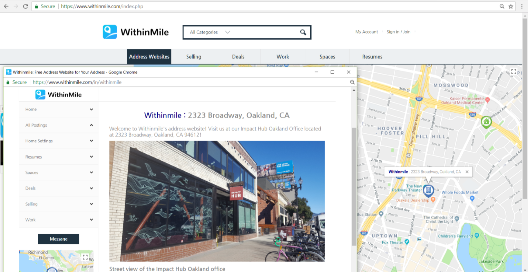
Task: Click the MOSSWOOD neighborhood label on the map
Action: [x=451, y=85]
